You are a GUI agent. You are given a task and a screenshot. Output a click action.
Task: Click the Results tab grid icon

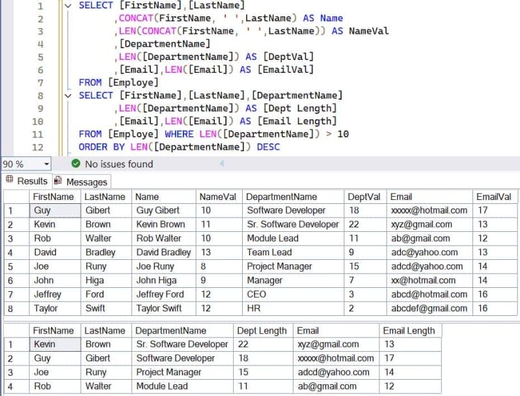coord(10,180)
